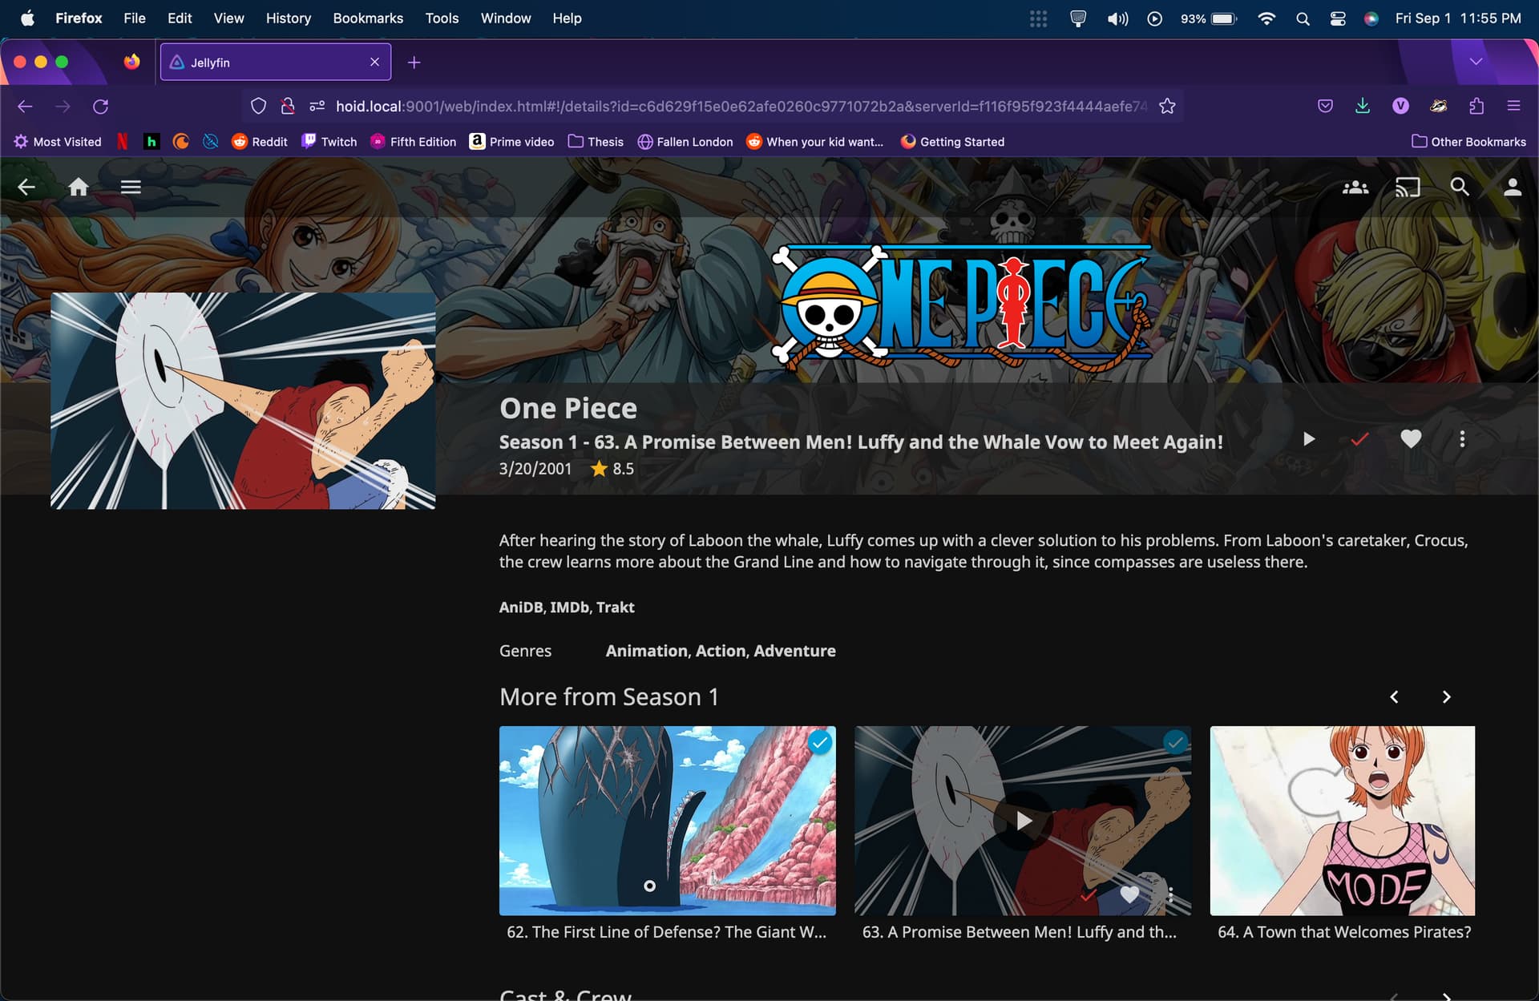Play episode 63 from the header
This screenshot has height=1001, width=1539.
click(1309, 439)
